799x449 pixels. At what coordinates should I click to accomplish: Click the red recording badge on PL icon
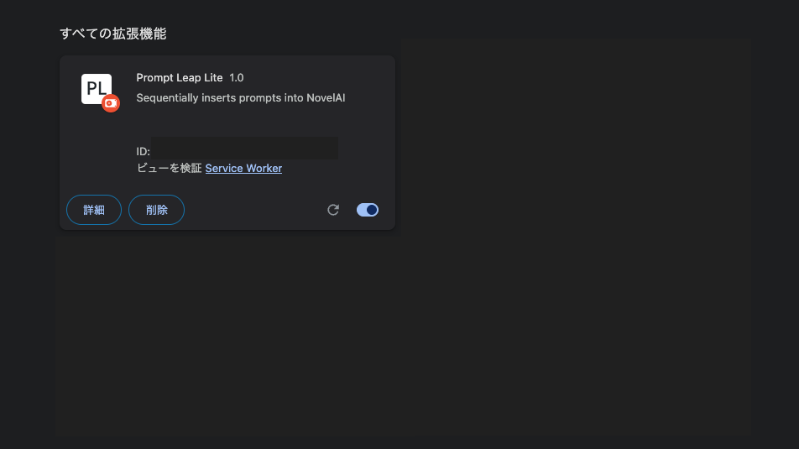111,103
